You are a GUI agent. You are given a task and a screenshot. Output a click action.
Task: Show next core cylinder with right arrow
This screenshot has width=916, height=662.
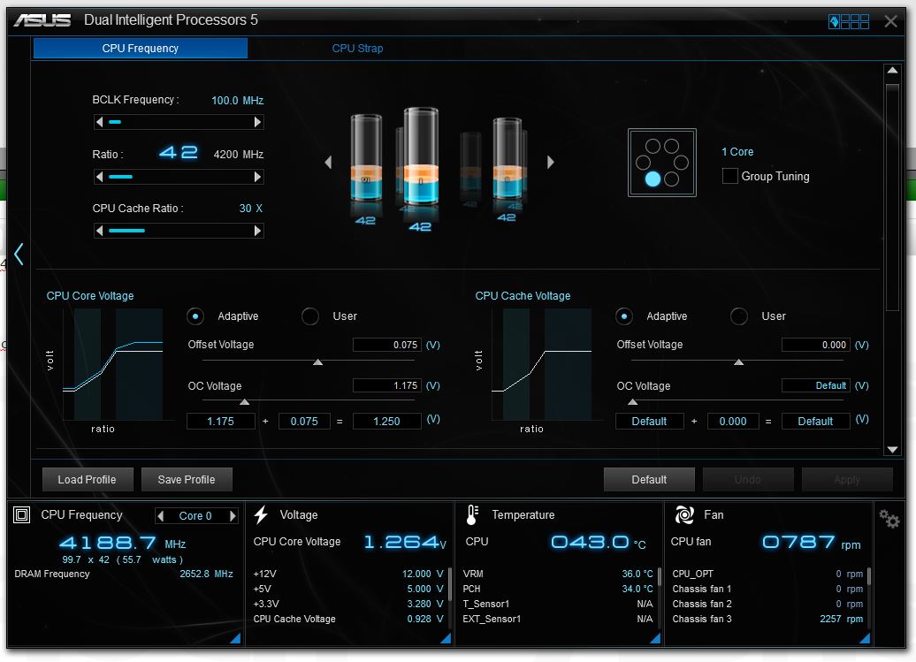pyautogui.click(x=550, y=162)
